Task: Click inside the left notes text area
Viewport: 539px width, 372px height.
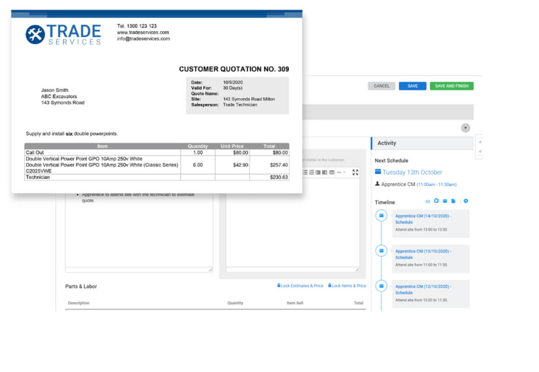Action: pyautogui.click(x=139, y=230)
